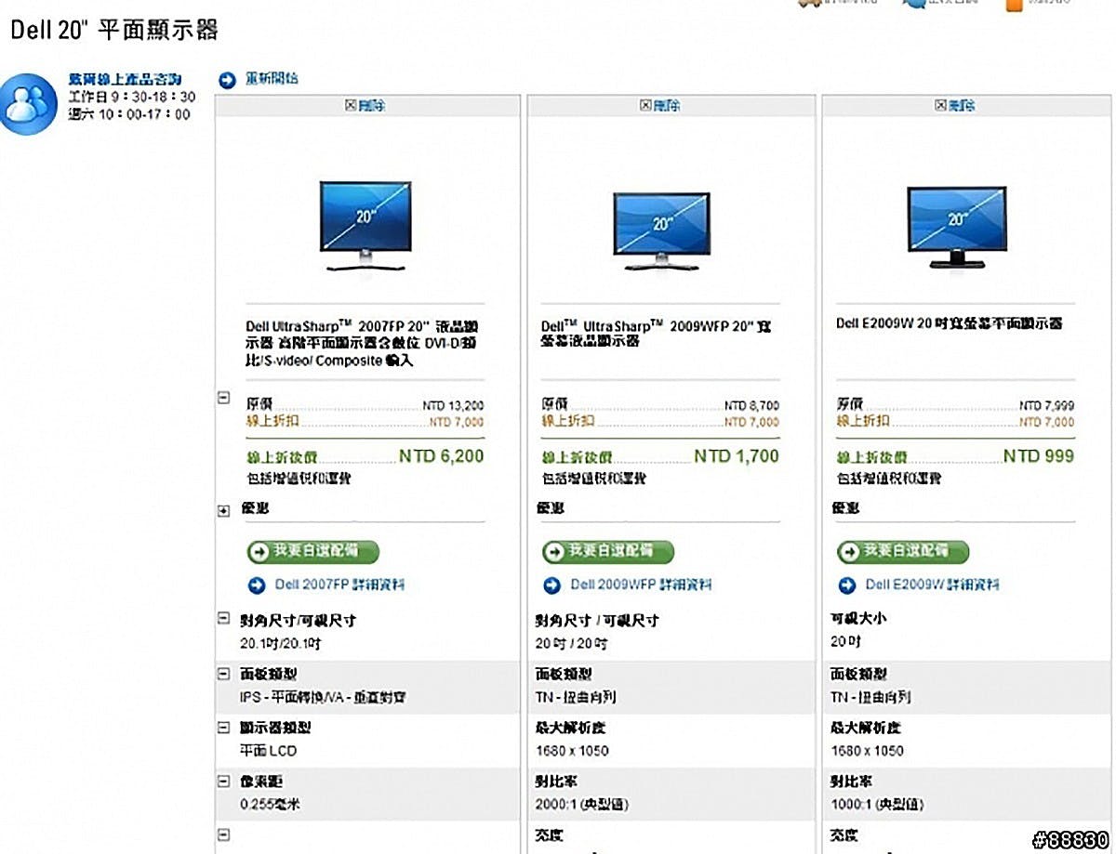Click 我要自選配備 button for E2009W
1116x854 pixels.
(903, 551)
